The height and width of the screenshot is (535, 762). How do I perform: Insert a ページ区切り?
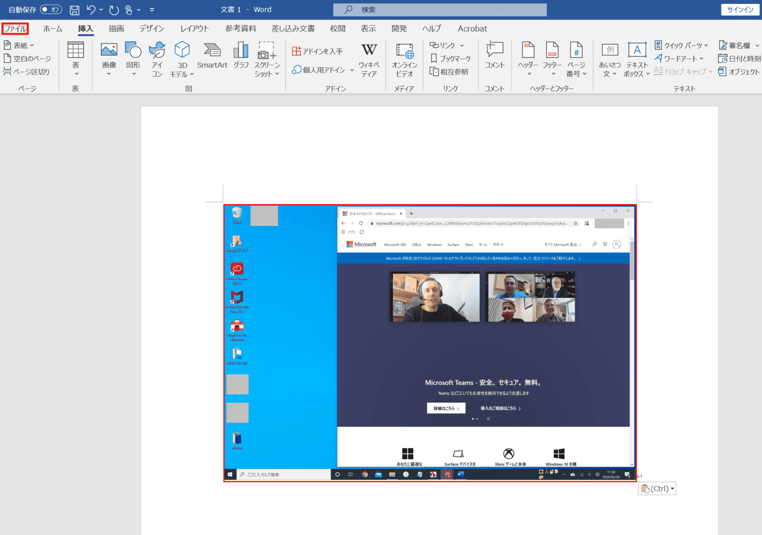click(x=26, y=71)
